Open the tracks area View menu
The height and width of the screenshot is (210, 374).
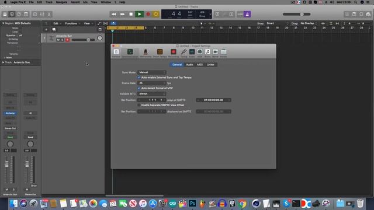pos(88,23)
